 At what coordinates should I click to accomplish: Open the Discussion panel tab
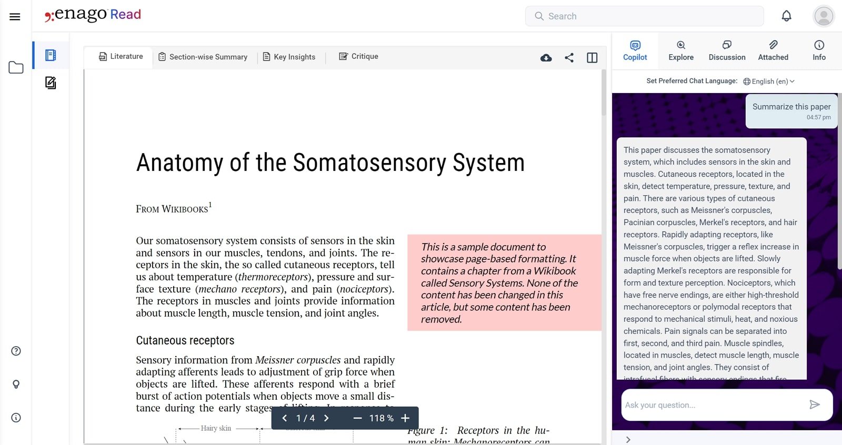(727, 50)
